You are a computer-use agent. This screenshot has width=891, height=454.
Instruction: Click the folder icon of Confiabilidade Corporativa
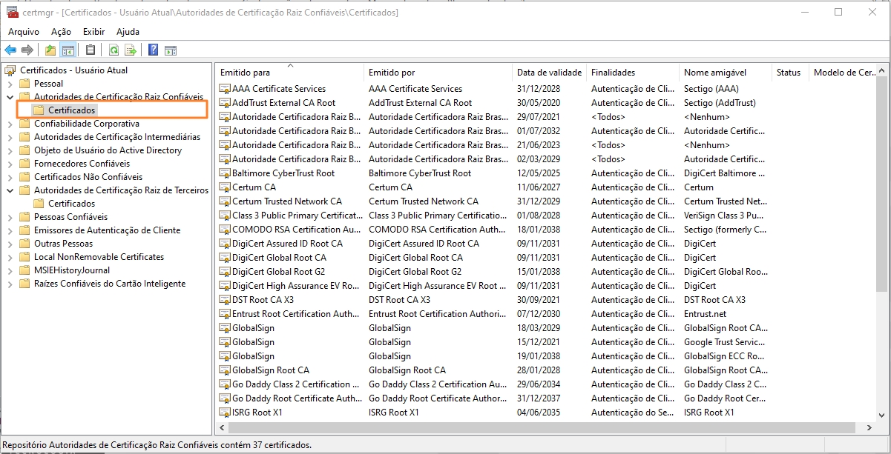point(24,124)
